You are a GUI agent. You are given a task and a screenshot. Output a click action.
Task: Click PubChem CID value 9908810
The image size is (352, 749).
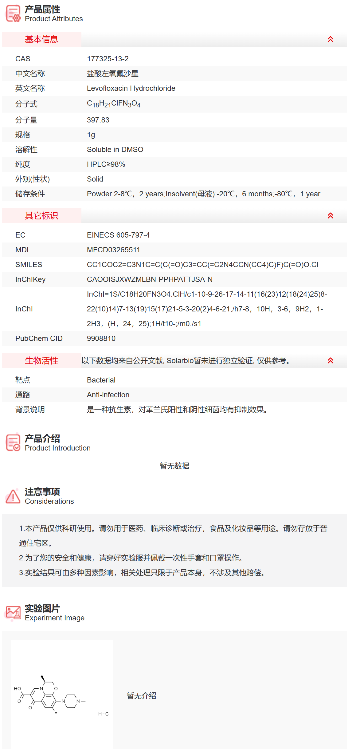coord(101,338)
